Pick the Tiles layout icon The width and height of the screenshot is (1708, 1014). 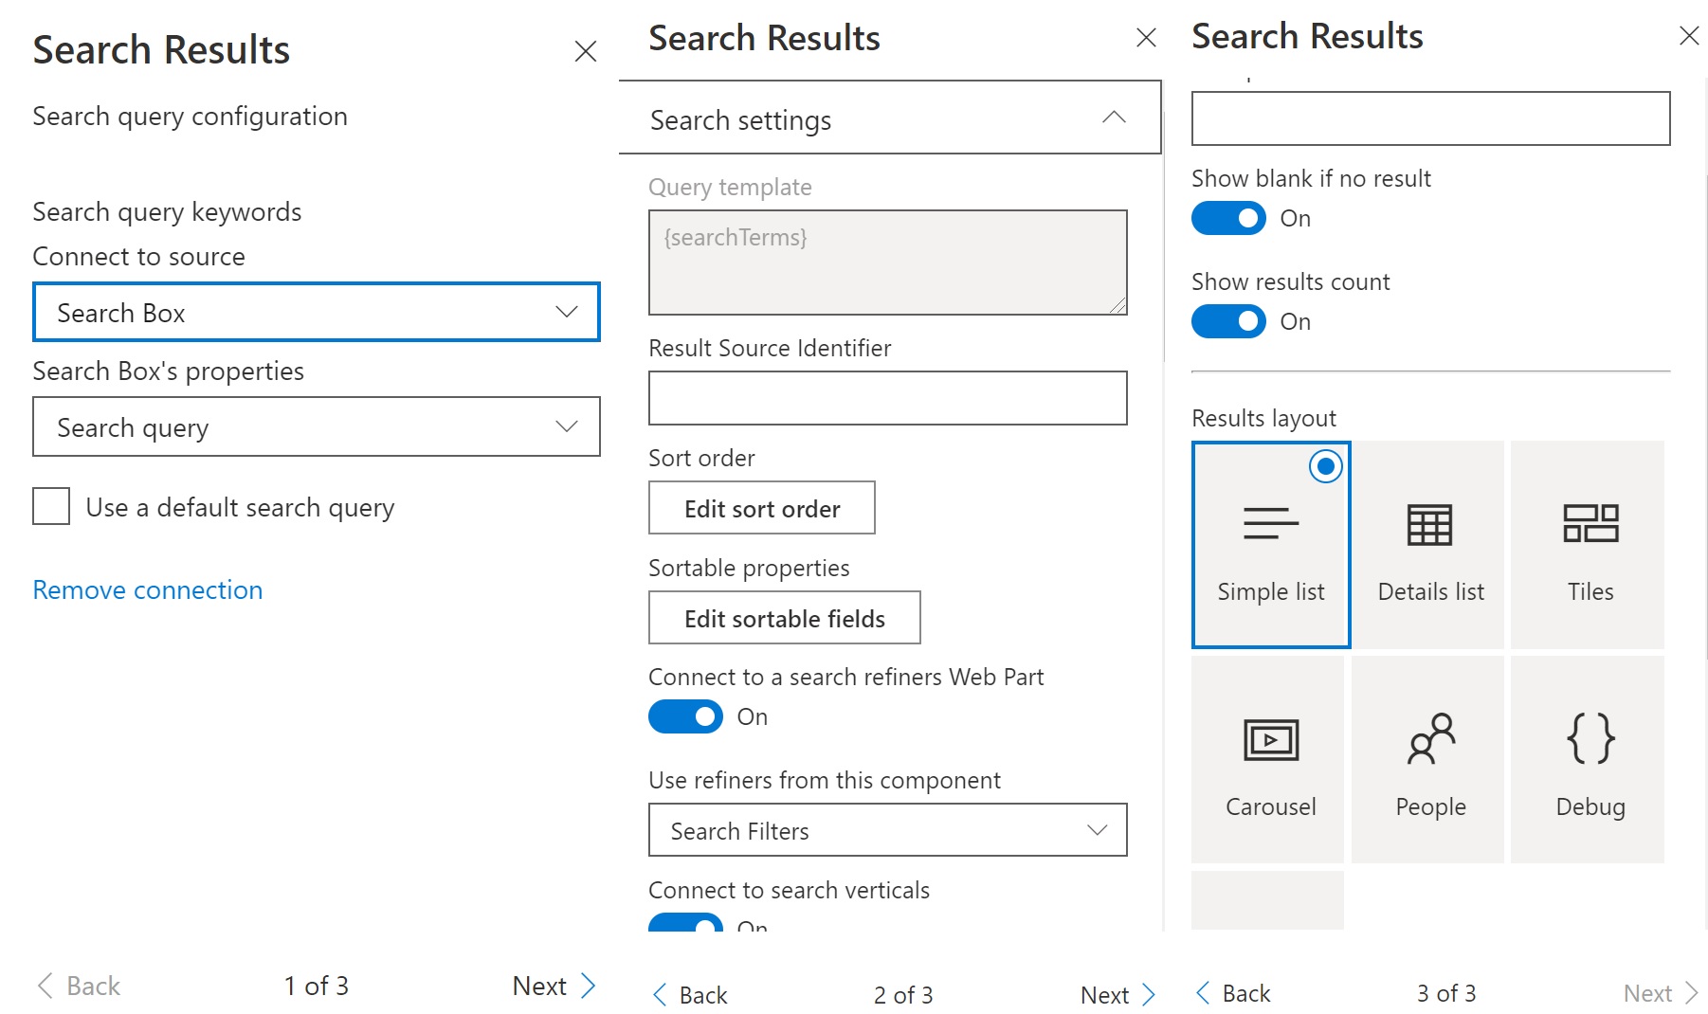click(1590, 523)
